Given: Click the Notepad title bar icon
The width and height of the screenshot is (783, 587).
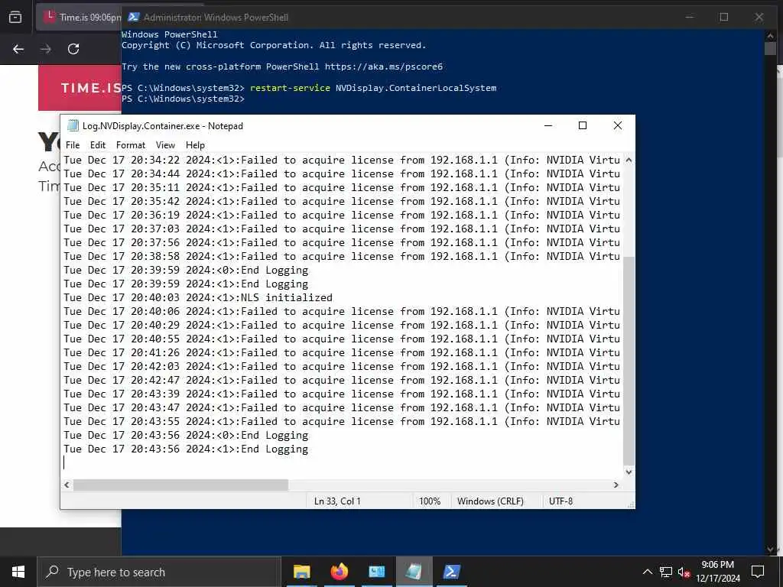Looking at the screenshot, I should [x=73, y=126].
